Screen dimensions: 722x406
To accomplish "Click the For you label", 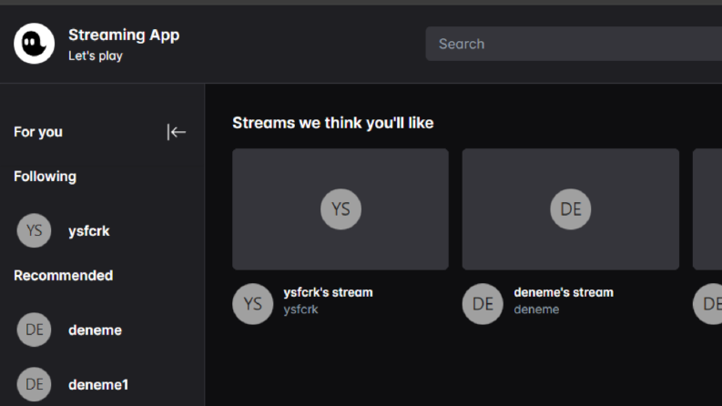I will pyautogui.click(x=38, y=132).
